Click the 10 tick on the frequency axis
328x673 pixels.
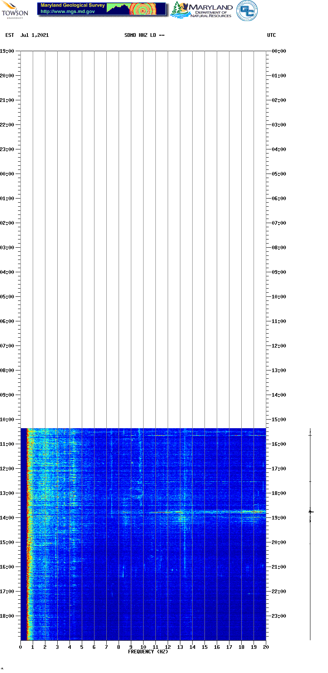coord(143,647)
